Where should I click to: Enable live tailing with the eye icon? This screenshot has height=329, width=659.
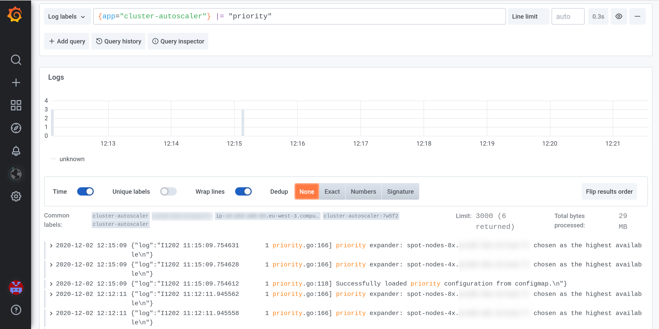pyautogui.click(x=619, y=16)
